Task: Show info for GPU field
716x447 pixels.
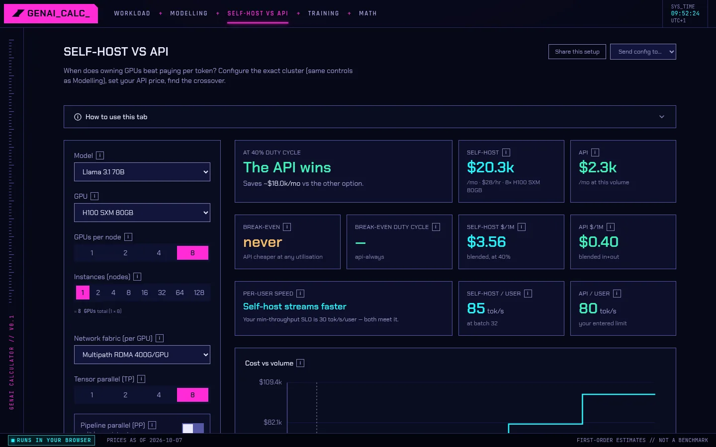Action: click(94, 196)
